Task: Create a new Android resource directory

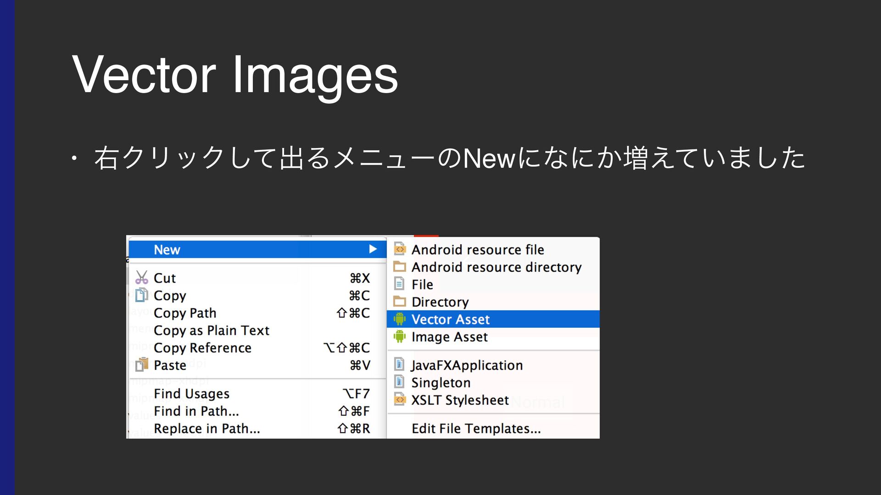Action: 493,267
